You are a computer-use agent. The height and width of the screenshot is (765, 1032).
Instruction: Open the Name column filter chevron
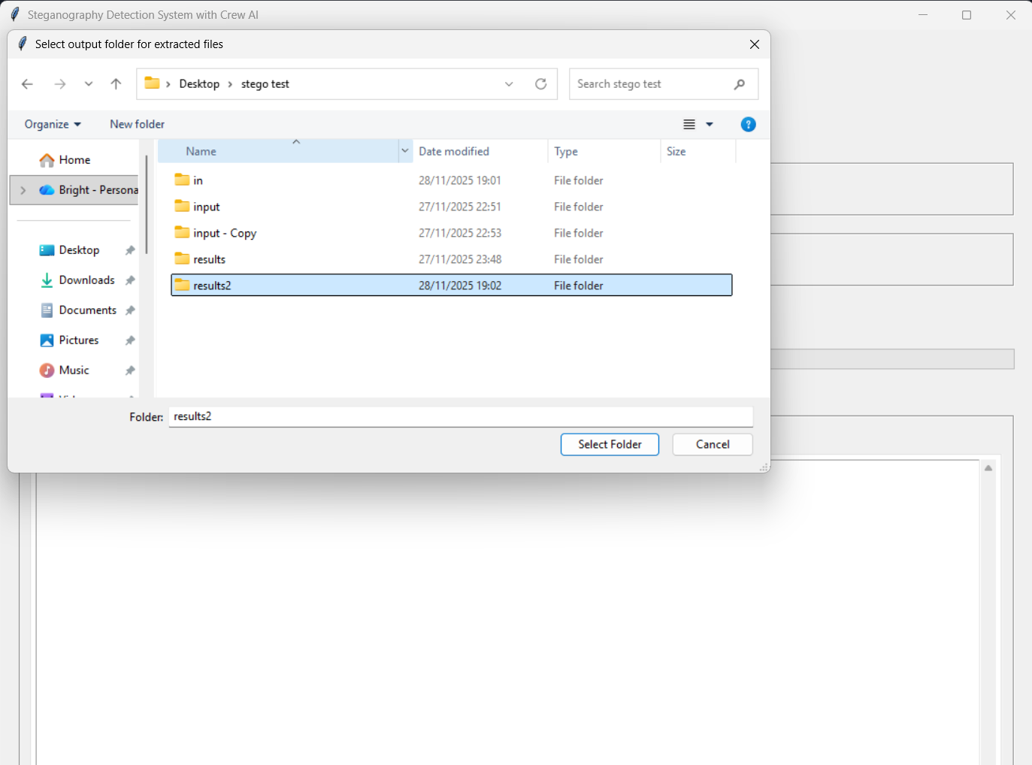point(405,150)
